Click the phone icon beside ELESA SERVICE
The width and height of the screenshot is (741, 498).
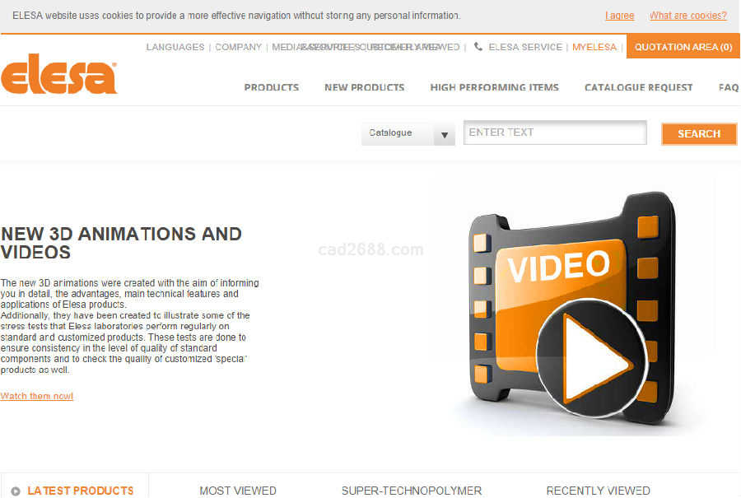pyautogui.click(x=478, y=47)
